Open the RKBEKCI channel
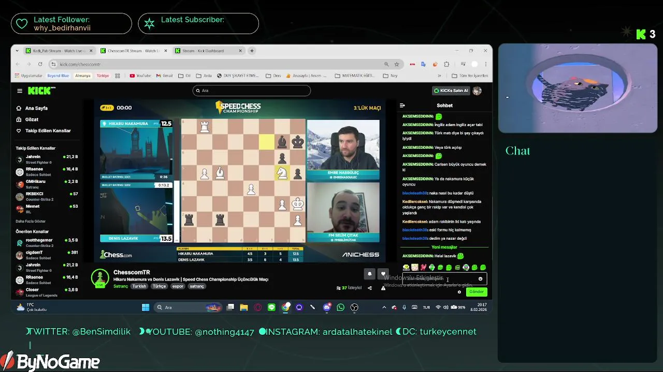This screenshot has width=663, height=372. (47, 196)
